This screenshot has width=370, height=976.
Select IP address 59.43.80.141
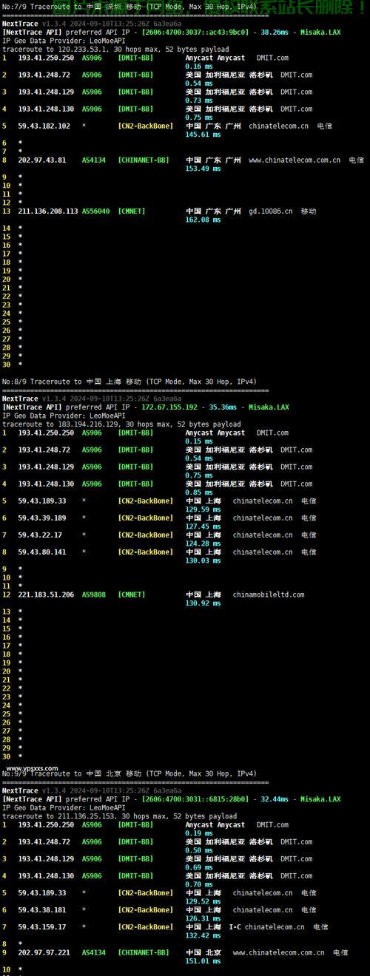[42, 552]
